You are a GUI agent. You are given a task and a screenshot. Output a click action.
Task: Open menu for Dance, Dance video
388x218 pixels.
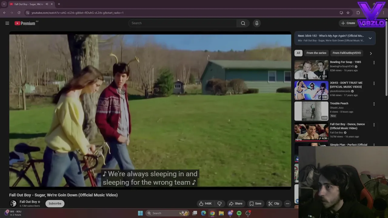(374, 125)
